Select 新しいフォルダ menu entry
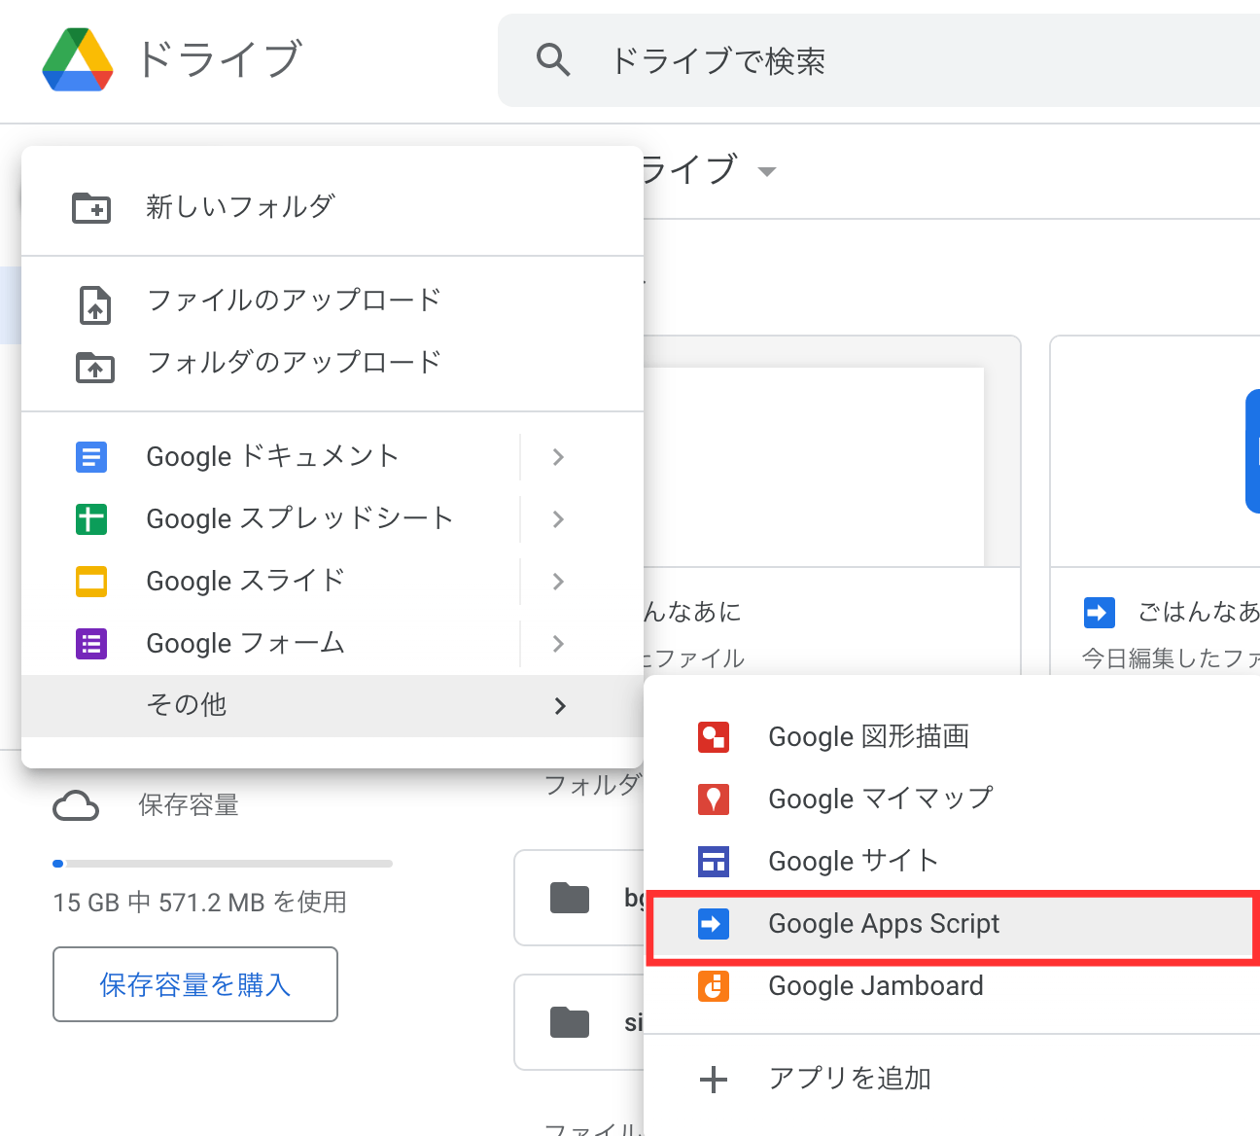 332,207
